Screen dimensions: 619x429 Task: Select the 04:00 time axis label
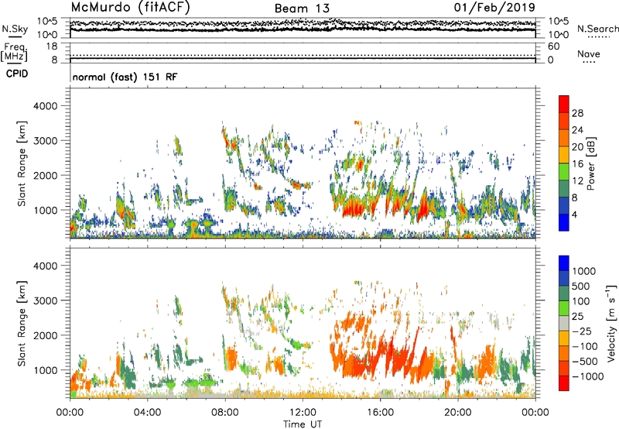pyautogui.click(x=148, y=413)
